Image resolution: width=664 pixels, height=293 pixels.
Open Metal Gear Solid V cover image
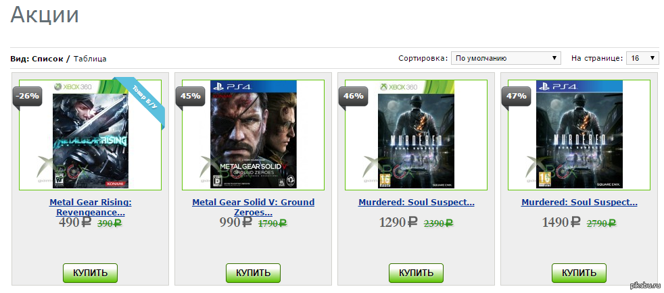(254, 134)
